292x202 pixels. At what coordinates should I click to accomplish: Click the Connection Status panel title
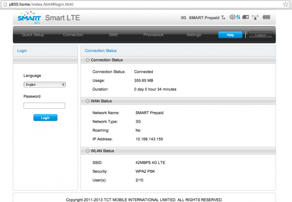101,51
